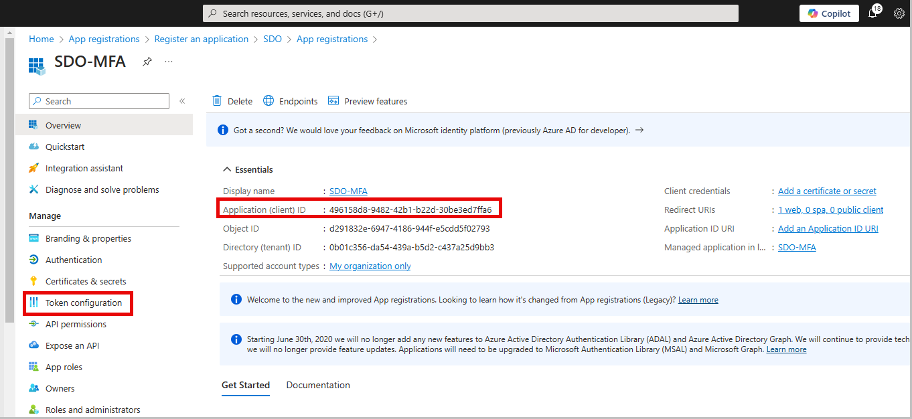
Task: Open Preview features in toolbar
Action: click(368, 101)
